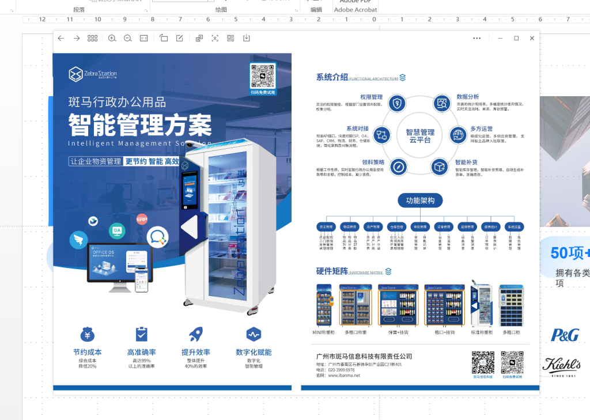Click the 节约成本 icon with yen symbol

pyautogui.click(x=88, y=334)
